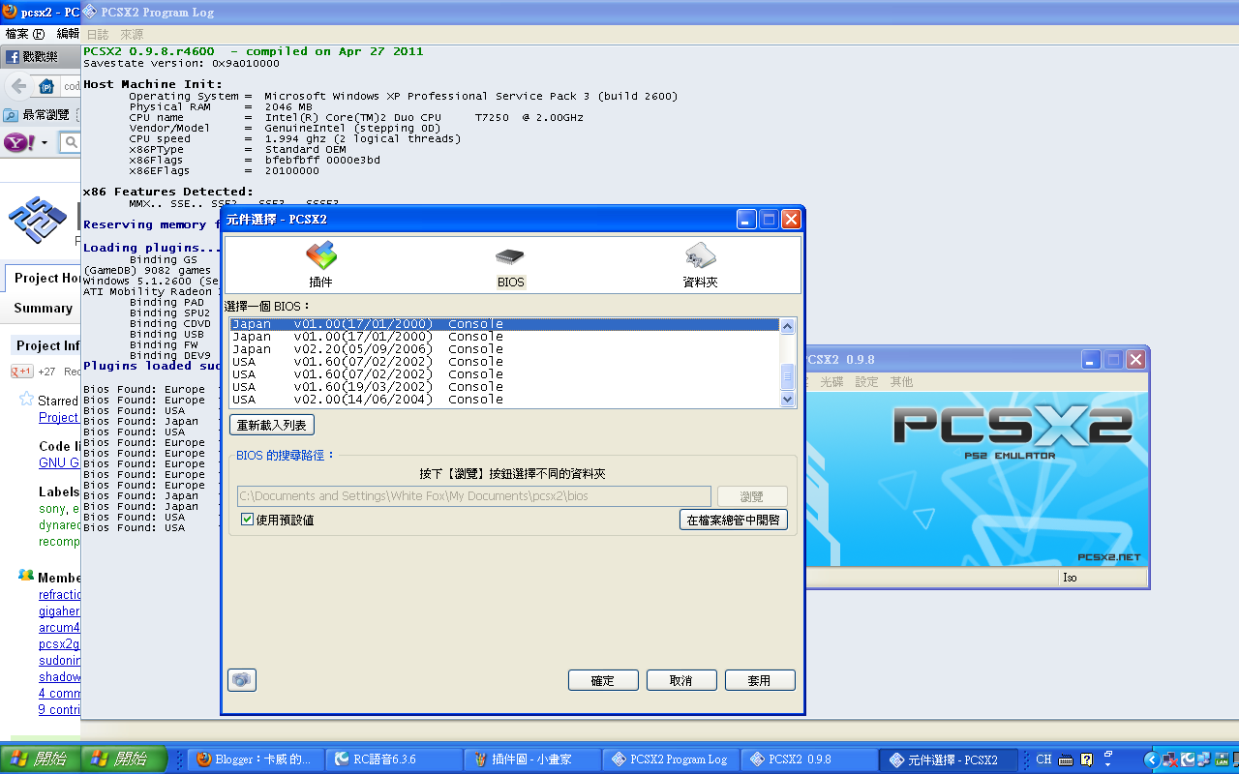Click the BIOS list scrollbar thumb
Screen dimensions: 1239x774
click(x=787, y=374)
